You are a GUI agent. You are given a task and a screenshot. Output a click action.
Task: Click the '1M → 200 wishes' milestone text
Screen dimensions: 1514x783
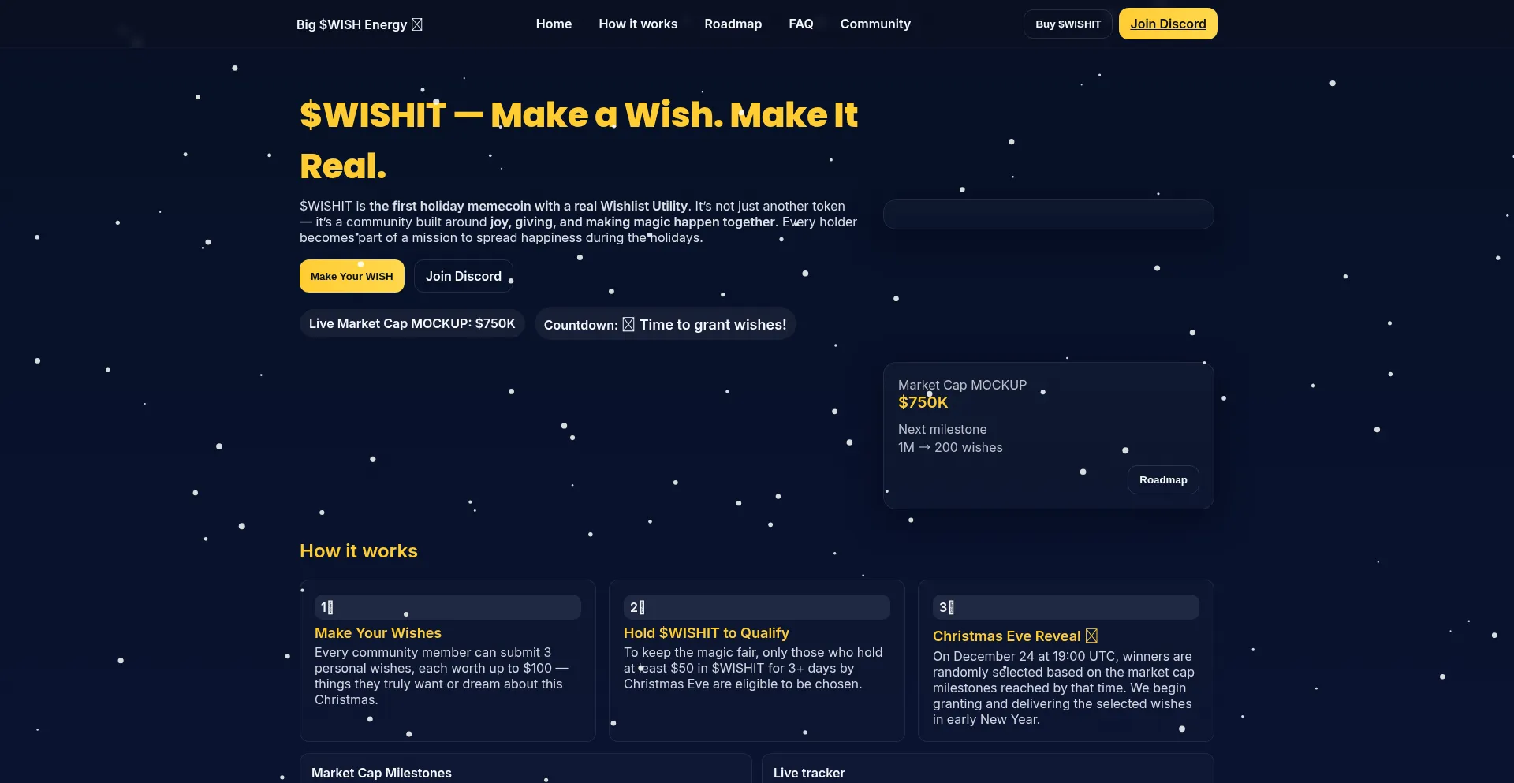tap(950, 447)
